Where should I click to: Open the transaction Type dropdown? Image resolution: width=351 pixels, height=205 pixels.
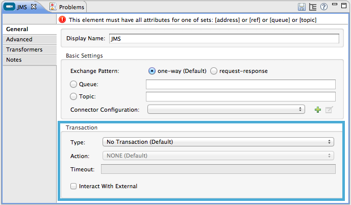[218, 142]
